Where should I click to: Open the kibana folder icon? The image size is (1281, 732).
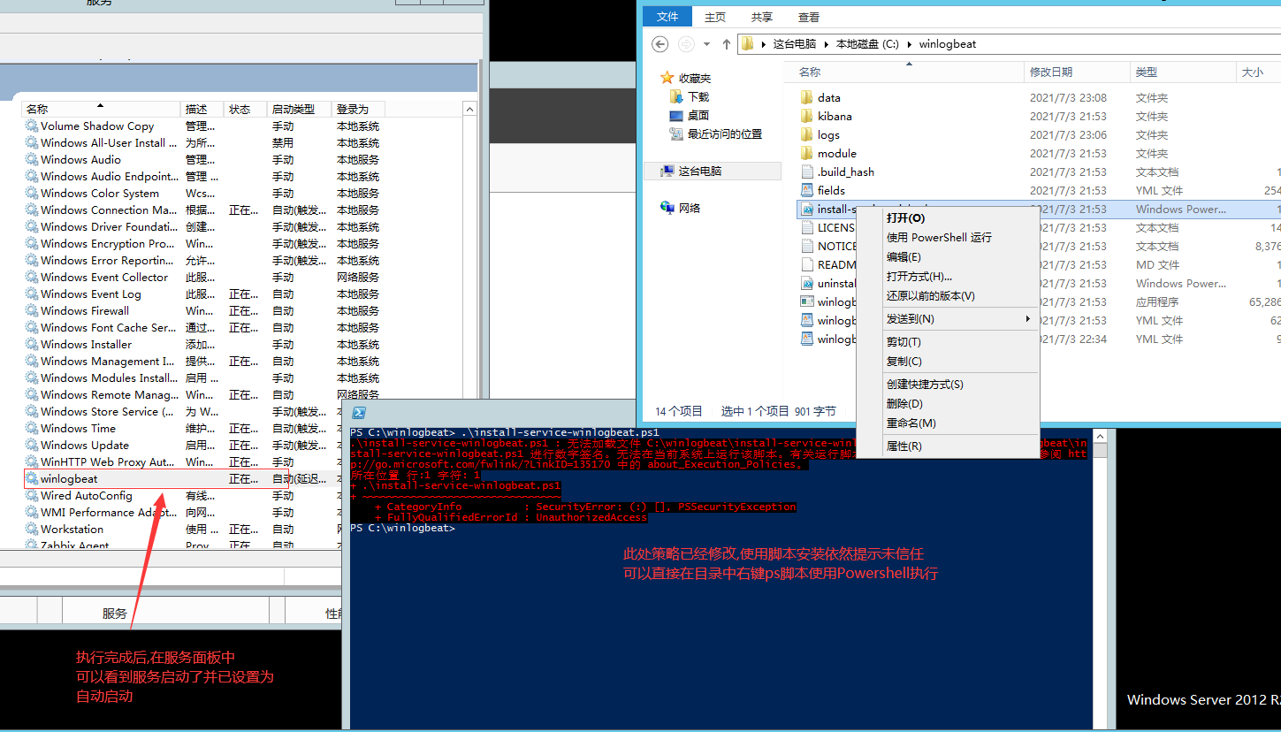pyautogui.click(x=806, y=116)
